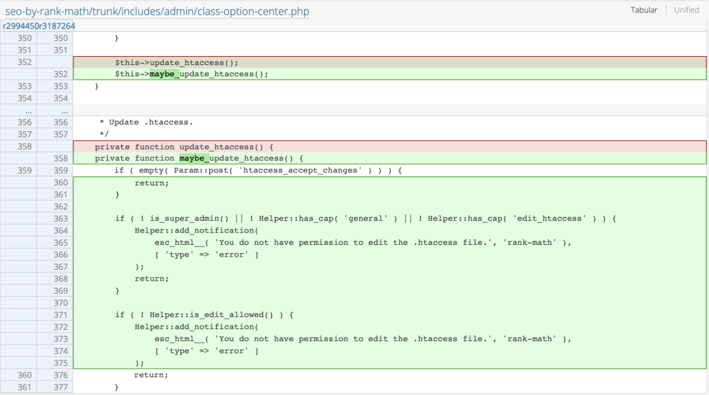Select added line $this->maybe_update_htaccess();
The width and height of the screenshot is (709, 395).
coord(191,74)
